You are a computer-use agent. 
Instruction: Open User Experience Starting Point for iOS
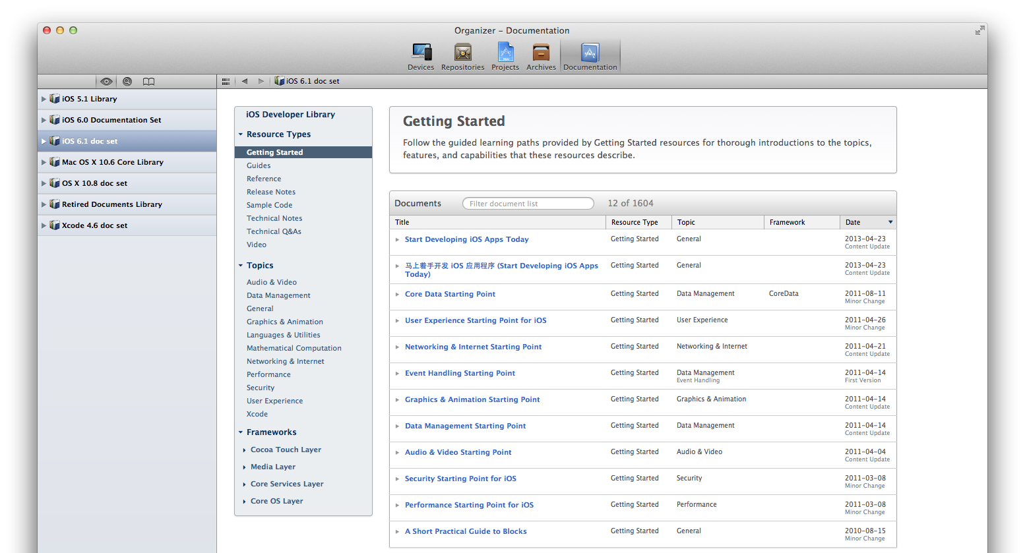(x=476, y=320)
